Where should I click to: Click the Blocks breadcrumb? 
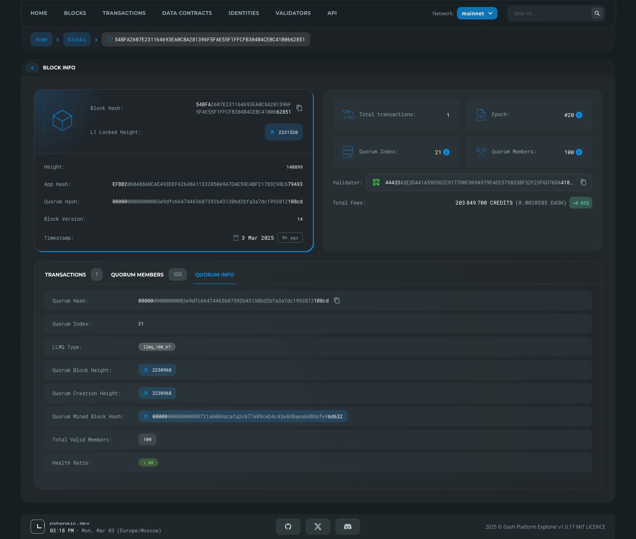77,40
